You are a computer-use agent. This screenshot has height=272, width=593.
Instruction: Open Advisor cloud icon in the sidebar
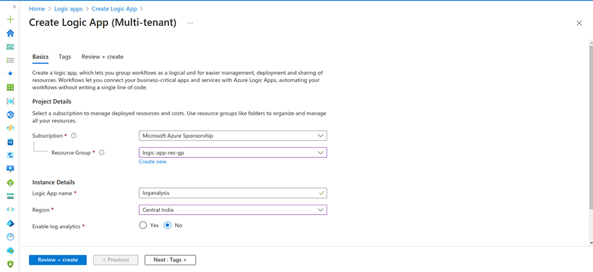pyautogui.click(x=11, y=250)
